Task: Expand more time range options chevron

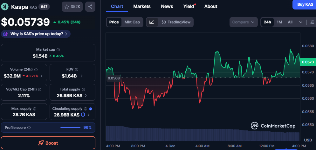Action: [x=301, y=22]
